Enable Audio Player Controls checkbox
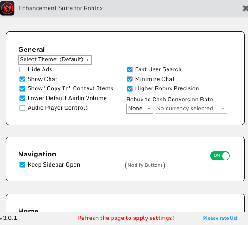248x225 pixels. pyautogui.click(x=22, y=108)
